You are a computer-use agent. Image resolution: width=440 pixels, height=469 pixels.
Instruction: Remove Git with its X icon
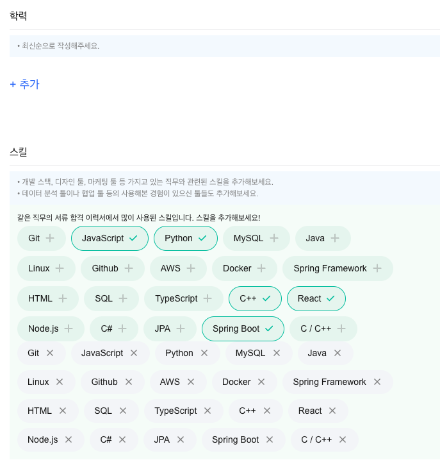click(50, 354)
